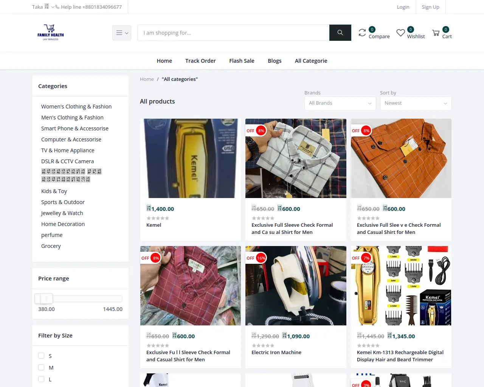The image size is (484, 387).
Task: Go to the Home menu item
Action: point(164,61)
